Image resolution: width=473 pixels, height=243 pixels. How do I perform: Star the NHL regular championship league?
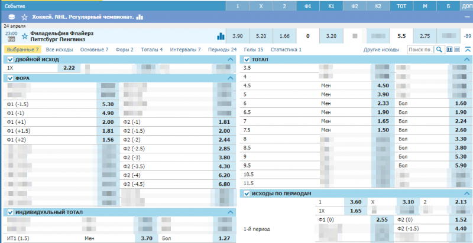[24, 17]
